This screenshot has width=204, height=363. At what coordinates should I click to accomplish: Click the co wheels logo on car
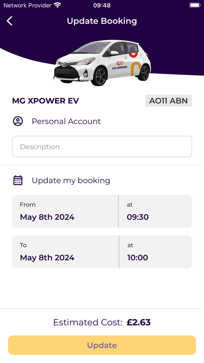(x=120, y=65)
